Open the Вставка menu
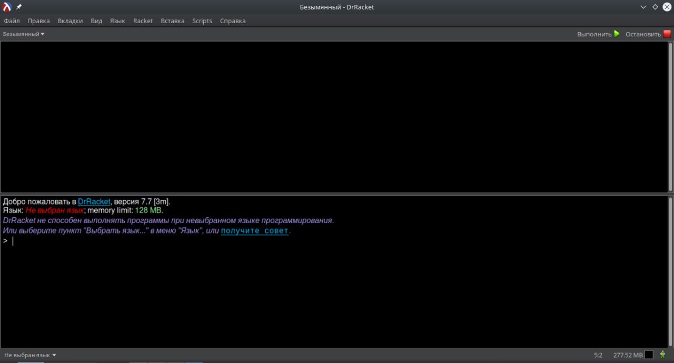The image size is (674, 363). pos(173,21)
